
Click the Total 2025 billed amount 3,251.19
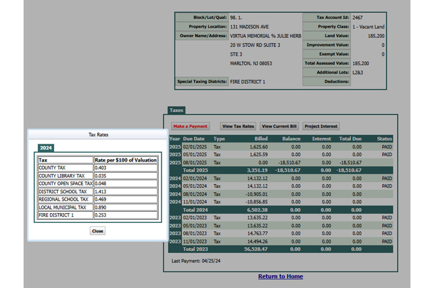tap(257, 170)
